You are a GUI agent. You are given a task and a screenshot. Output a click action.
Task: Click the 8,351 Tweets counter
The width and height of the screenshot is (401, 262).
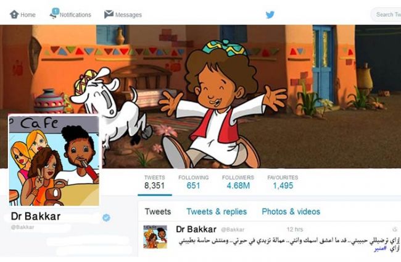[x=154, y=182]
